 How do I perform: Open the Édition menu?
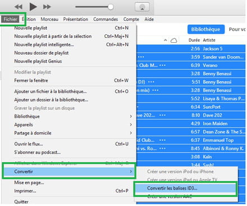coord(29,19)
